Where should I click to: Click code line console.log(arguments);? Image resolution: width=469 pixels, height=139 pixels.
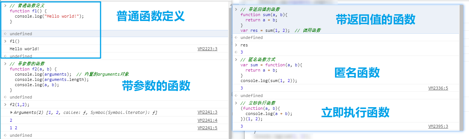[43, 75]
